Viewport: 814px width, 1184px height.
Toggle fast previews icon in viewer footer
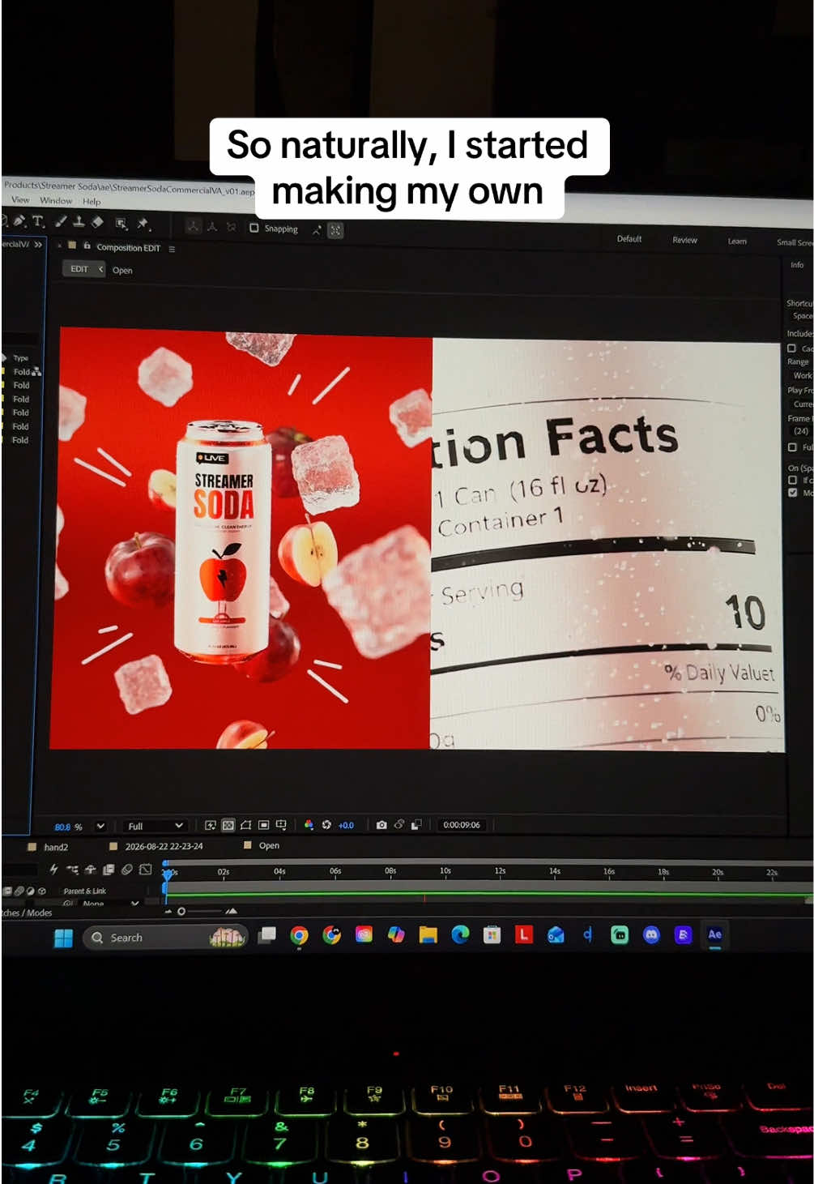tap(211, 825)
